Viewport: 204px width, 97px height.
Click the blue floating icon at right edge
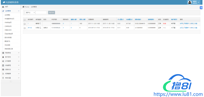coord(201,8)
